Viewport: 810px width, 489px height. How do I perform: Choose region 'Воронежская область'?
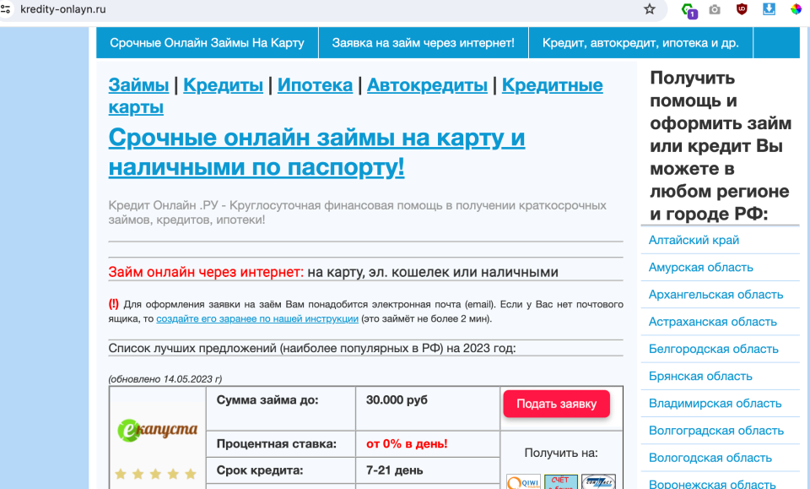click(712, 484)
